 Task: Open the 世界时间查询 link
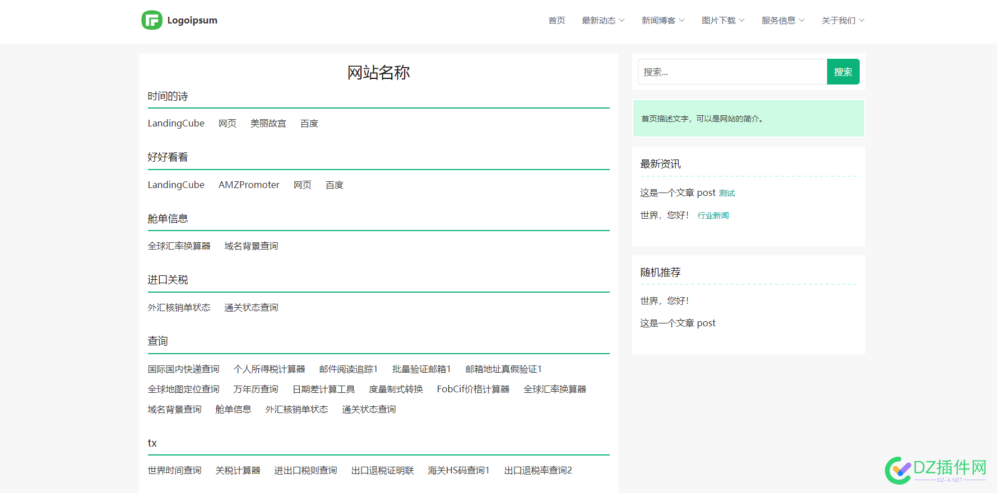[x=175, y=470]
